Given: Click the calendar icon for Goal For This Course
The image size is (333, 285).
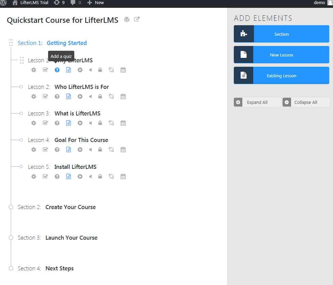Looking at the screenshot, I should pyautogui.click(x=123, y=149).
